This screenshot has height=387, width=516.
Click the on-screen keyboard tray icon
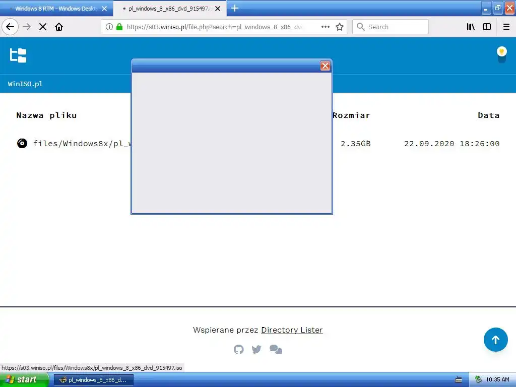(x=459, y=380)
